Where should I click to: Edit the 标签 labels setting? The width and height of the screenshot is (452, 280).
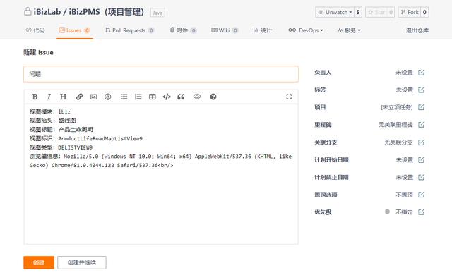[421, 90]
